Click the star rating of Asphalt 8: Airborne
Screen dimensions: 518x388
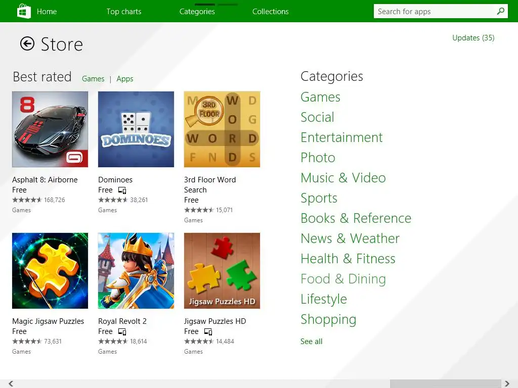(27, 200)
